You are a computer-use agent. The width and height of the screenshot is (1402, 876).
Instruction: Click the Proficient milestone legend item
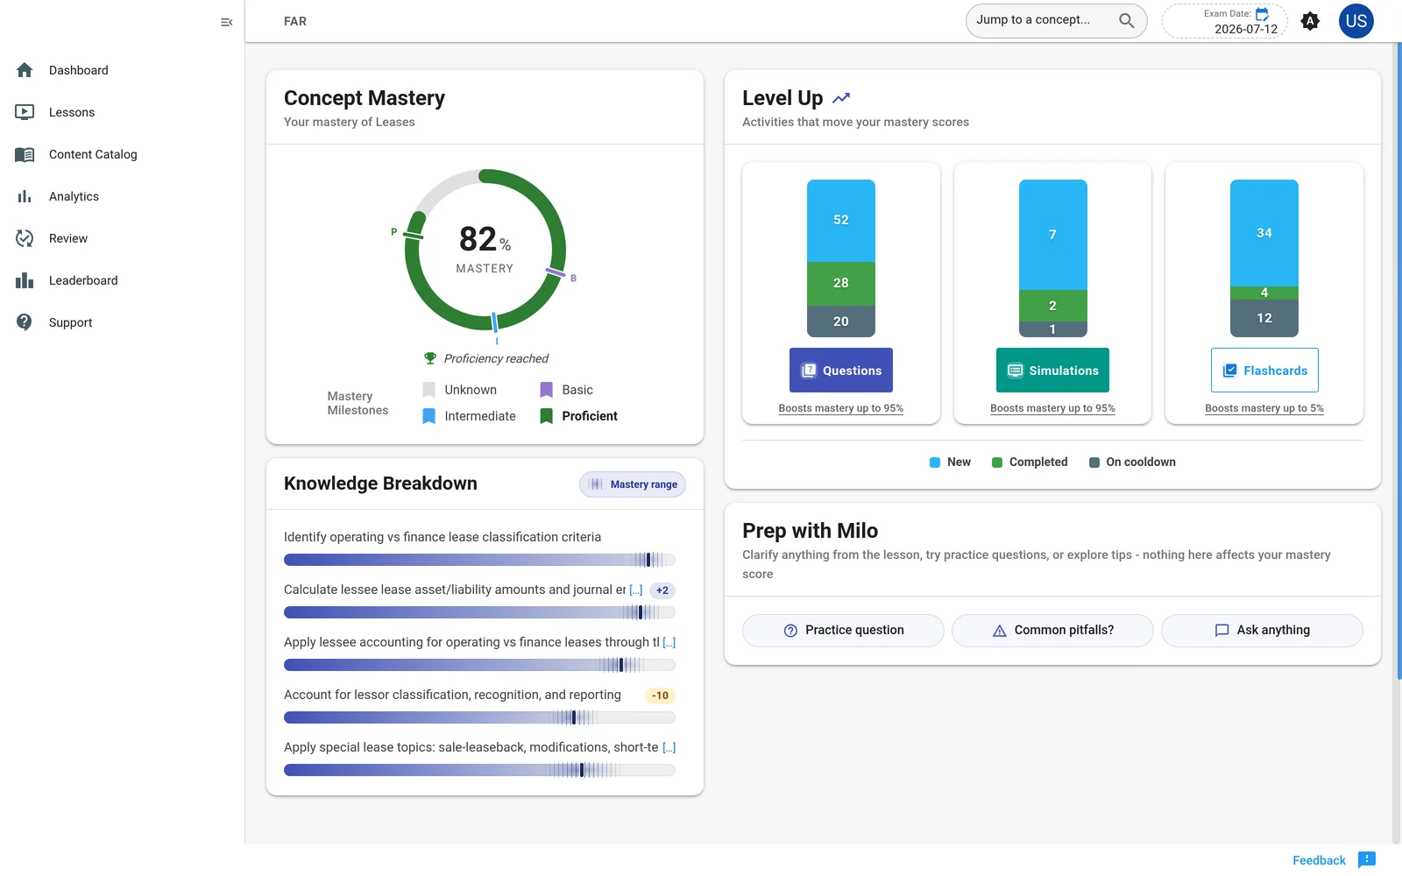(579, 416)
